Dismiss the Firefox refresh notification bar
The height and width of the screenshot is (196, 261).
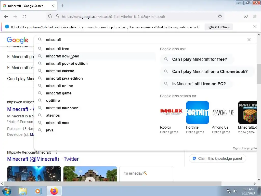(255, 27)
